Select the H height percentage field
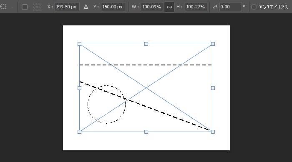This screenshot has height=162, width=292. click(196, 7)
